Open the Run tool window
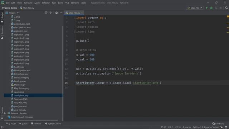The height and width of the screenshot is (129, 229). coord(23,124)
